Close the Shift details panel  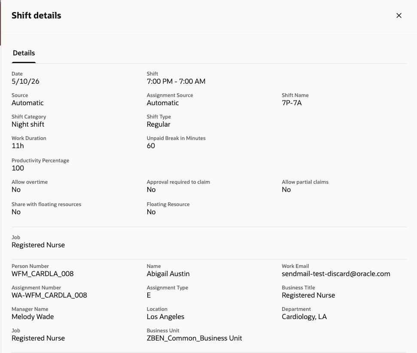pos(399,16)
